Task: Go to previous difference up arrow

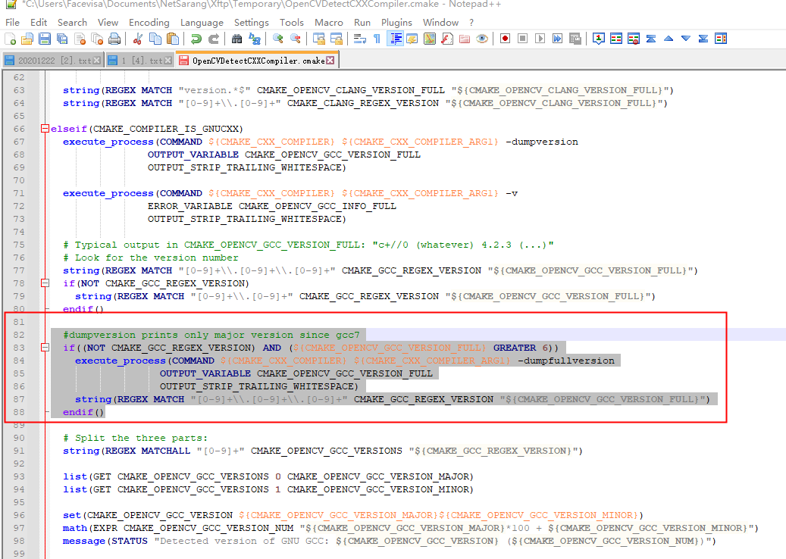Action: (669, 39)
